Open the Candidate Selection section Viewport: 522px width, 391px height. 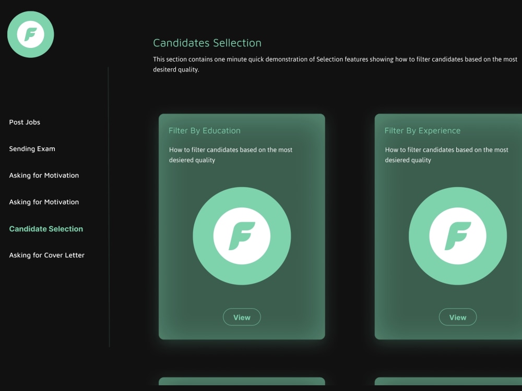pyautogui.click(x=45, y=228)
